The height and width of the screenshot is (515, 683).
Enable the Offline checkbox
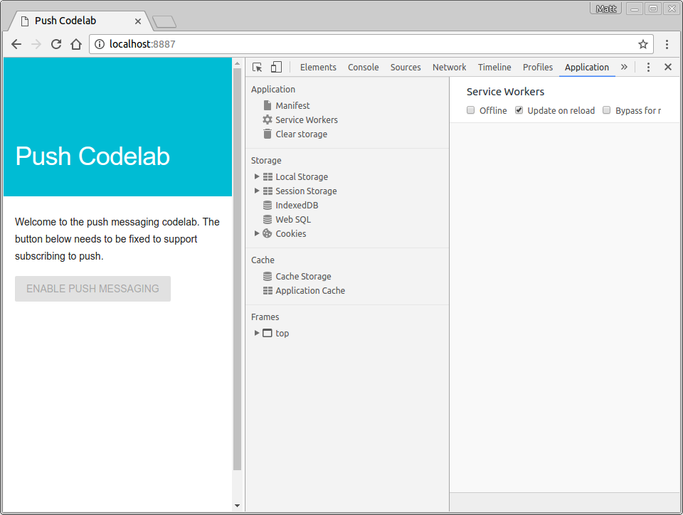click(x=470, y=110)
